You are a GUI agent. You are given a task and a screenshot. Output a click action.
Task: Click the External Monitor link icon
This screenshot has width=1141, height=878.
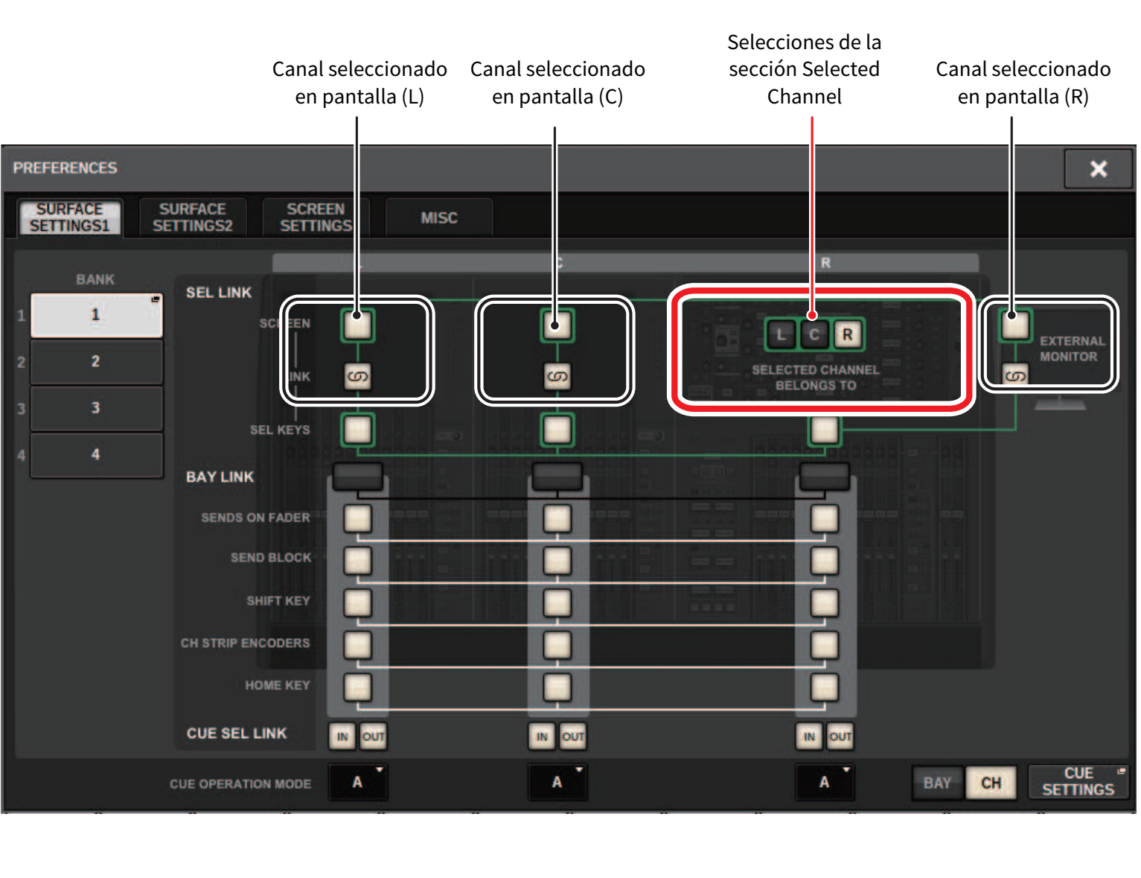[x=1015, y=375]
